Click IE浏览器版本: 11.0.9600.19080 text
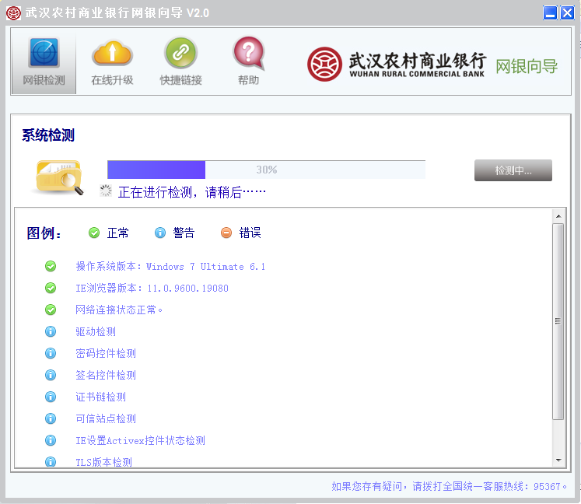The image size is (581, 504). click(x=152, y=289)
